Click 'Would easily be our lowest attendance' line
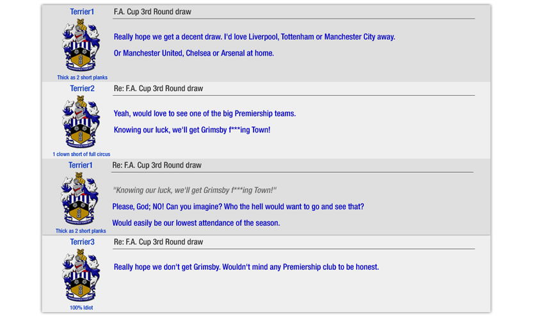 (196, 223)
